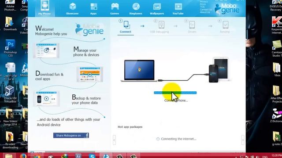Go to the Apps section

[x=93, y=8]
